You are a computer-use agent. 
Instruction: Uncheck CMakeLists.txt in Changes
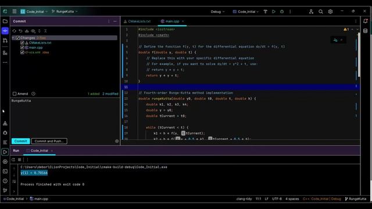click(x=22, y=42)
